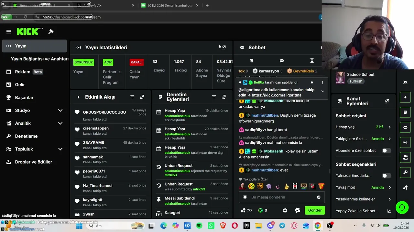This screenshot has height=232, width=414.
Task: Open Telegram from the taskbar
Action: tap(282, 226)
